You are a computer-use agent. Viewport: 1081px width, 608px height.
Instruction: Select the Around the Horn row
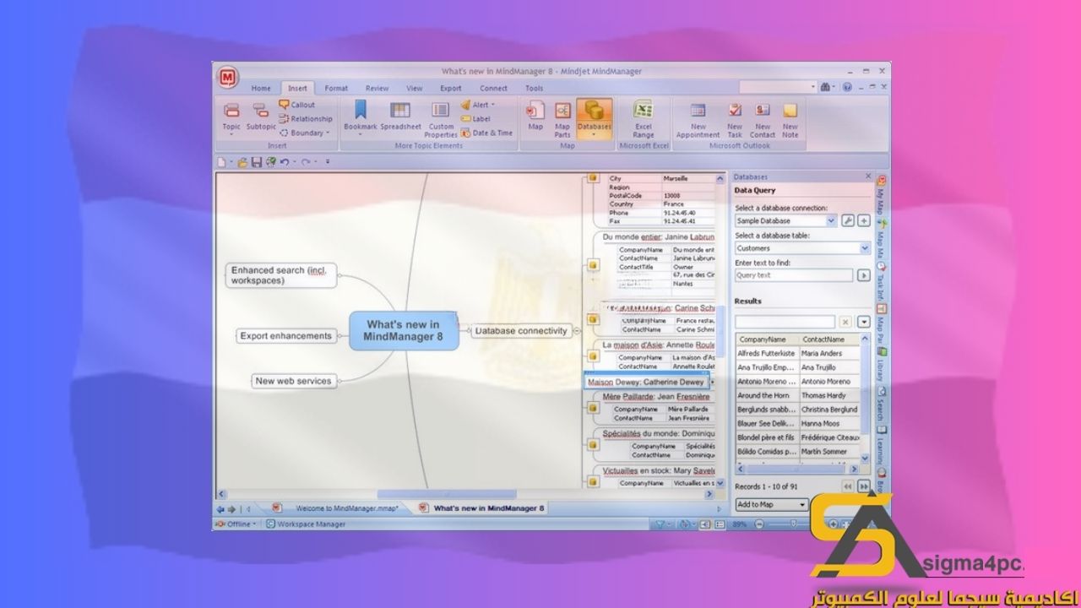click(x=797, y=395)
